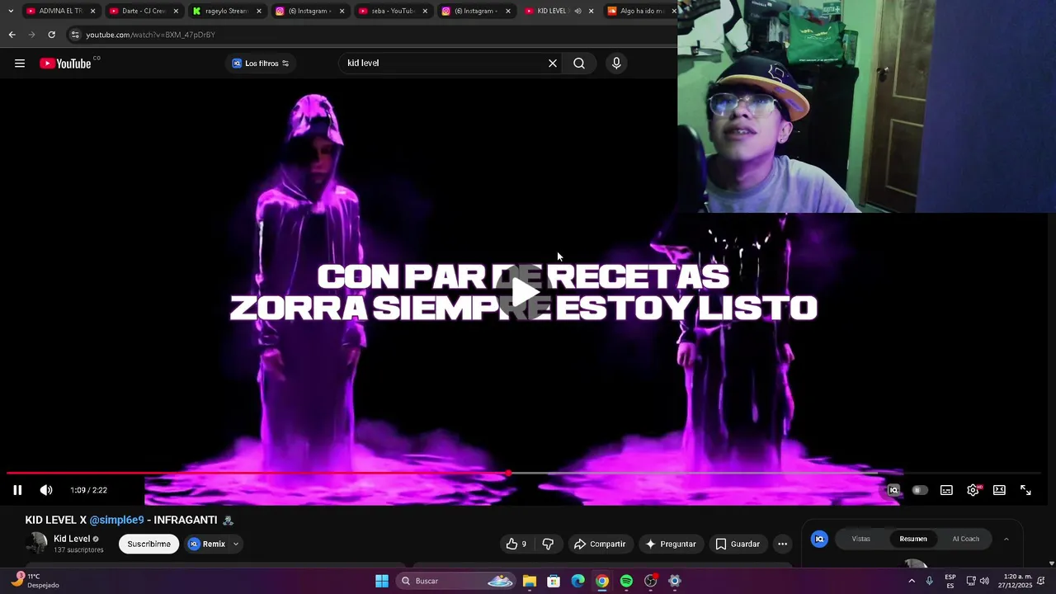Click the taskbar Buscar search box

click(x=456, y=581)
